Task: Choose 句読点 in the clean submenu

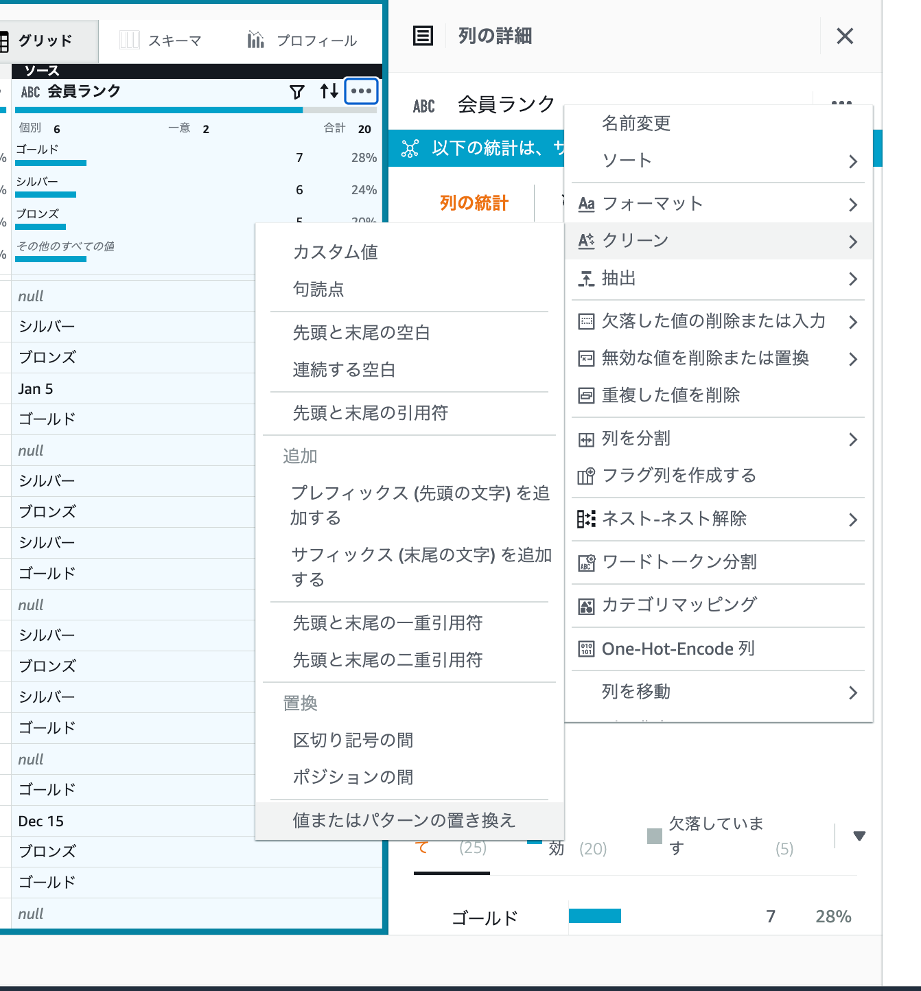Action: (318, 289)
